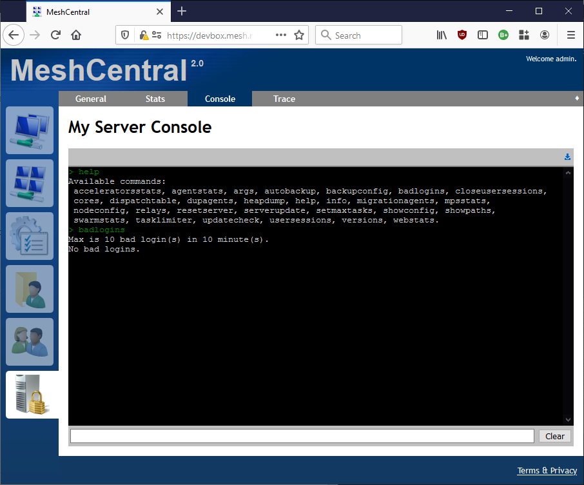The width and height of the screenshot is (584, 485).
Task: Open My Users two-people sidebar icon
Action: (x=30, y=342)
